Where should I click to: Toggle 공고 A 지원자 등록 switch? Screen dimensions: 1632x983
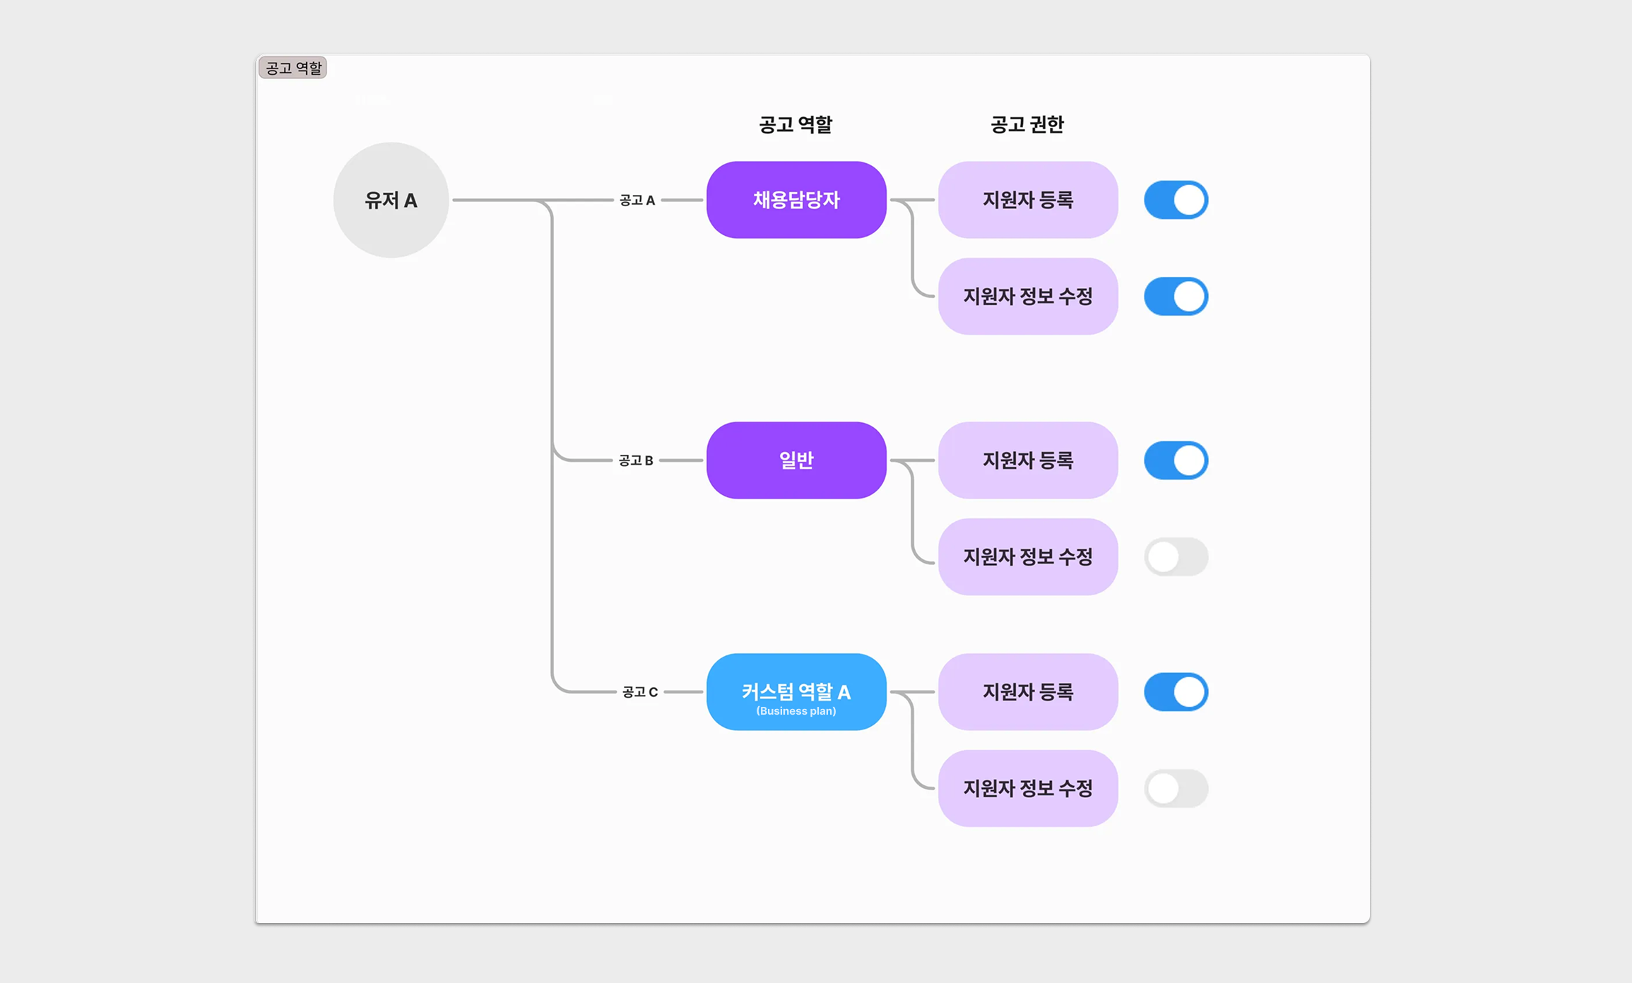(x=1176, y=200)
